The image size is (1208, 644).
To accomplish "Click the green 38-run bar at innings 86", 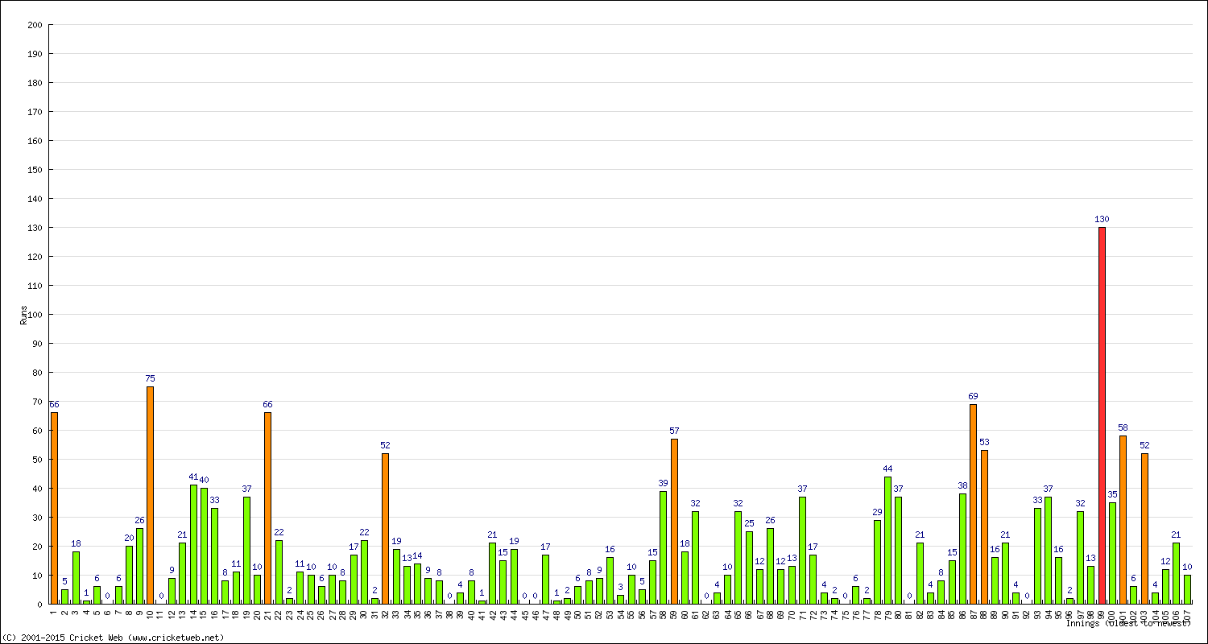I will 962,549.
